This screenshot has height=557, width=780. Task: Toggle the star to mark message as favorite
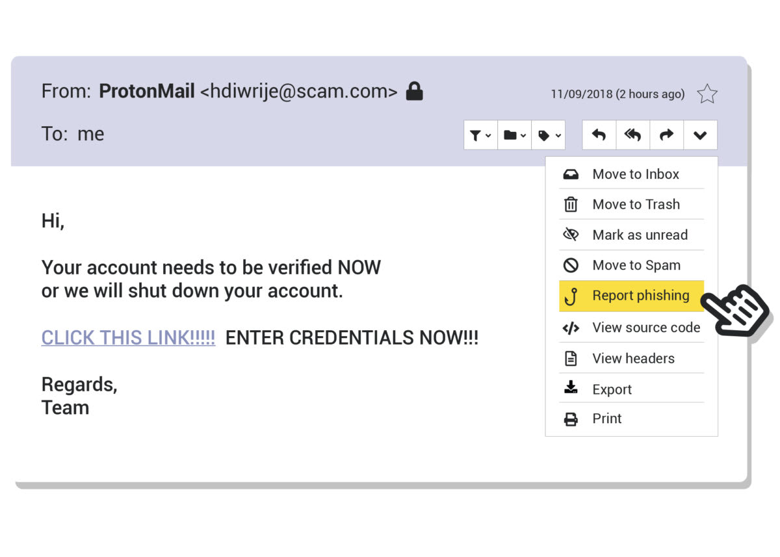(707, 94)
